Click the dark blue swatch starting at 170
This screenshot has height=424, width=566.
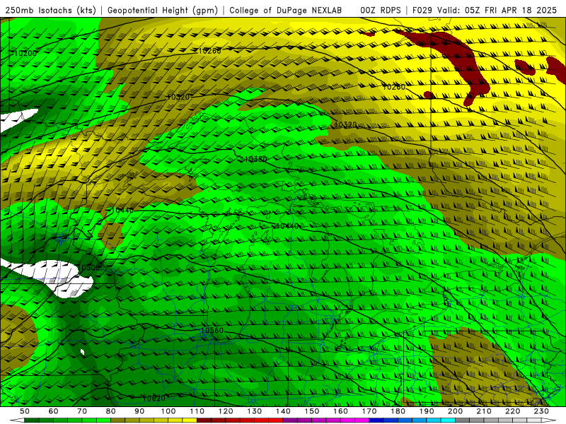coord(376,420)
